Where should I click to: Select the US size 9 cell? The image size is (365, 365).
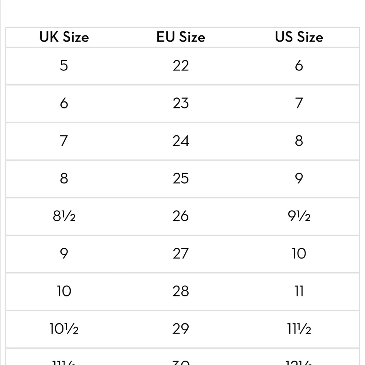click(299, 178)
